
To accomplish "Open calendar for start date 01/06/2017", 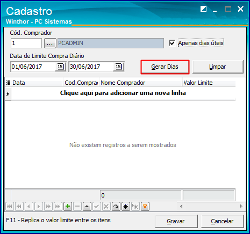I will coord(60,67).
